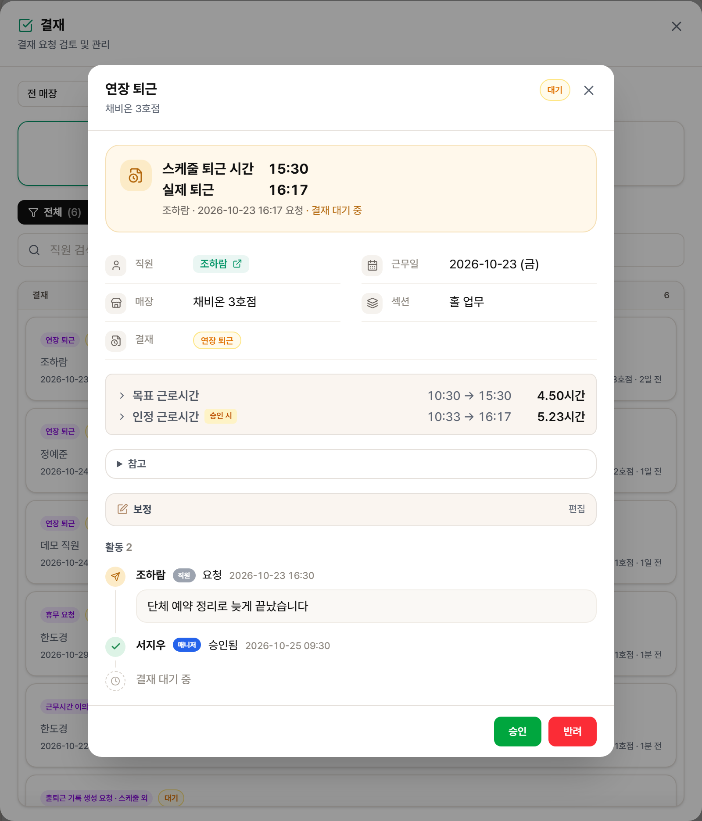The height and width of the screenshot is (821, 702).
Task: Select the 전체 (6) filter tab
Action: click(53, 212)
